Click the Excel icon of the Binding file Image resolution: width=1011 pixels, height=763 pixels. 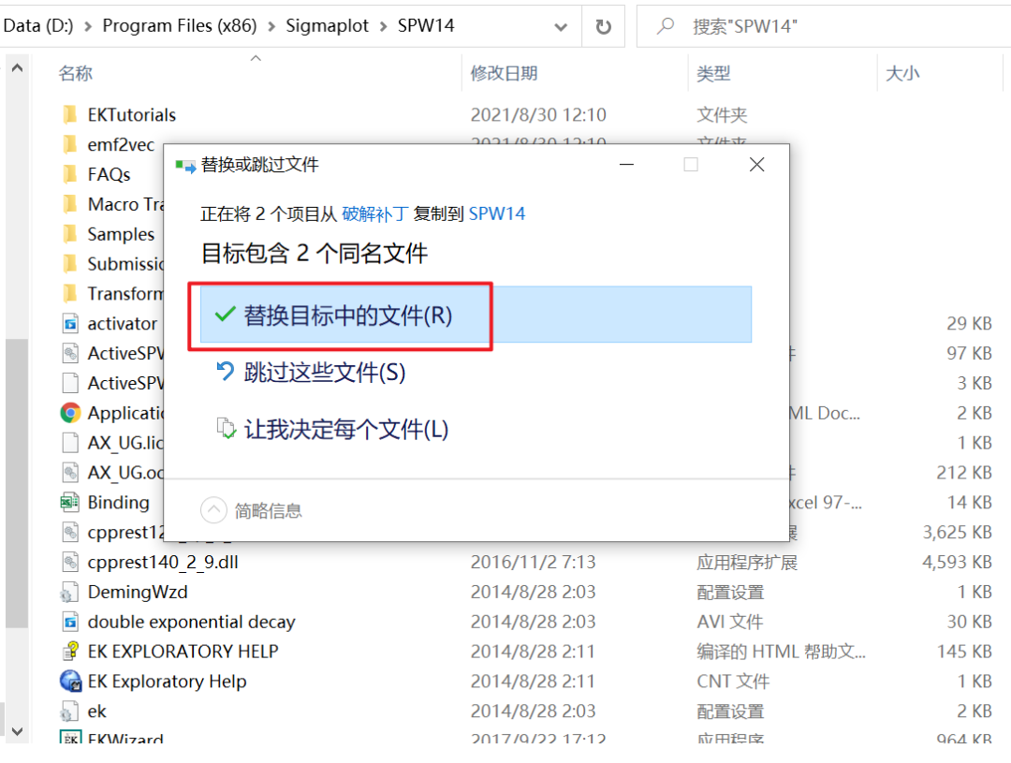69,503
